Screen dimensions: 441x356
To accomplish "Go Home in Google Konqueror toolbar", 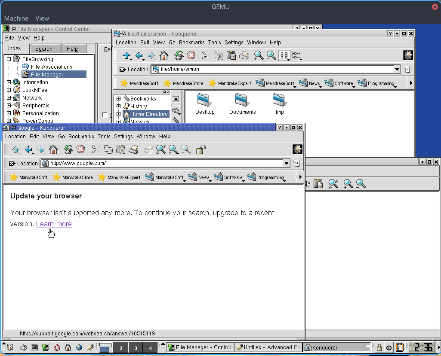I will [x=53, y=149].
